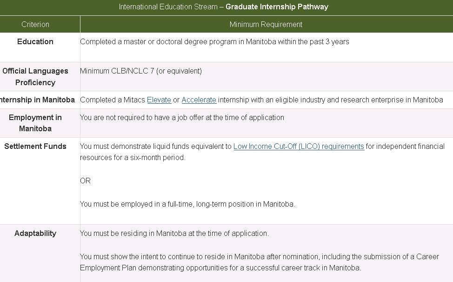This screenshot has height=282, width=453.
Task: Click the Graduate Internship Pathway table title
Action: click(x=223, y=7)
